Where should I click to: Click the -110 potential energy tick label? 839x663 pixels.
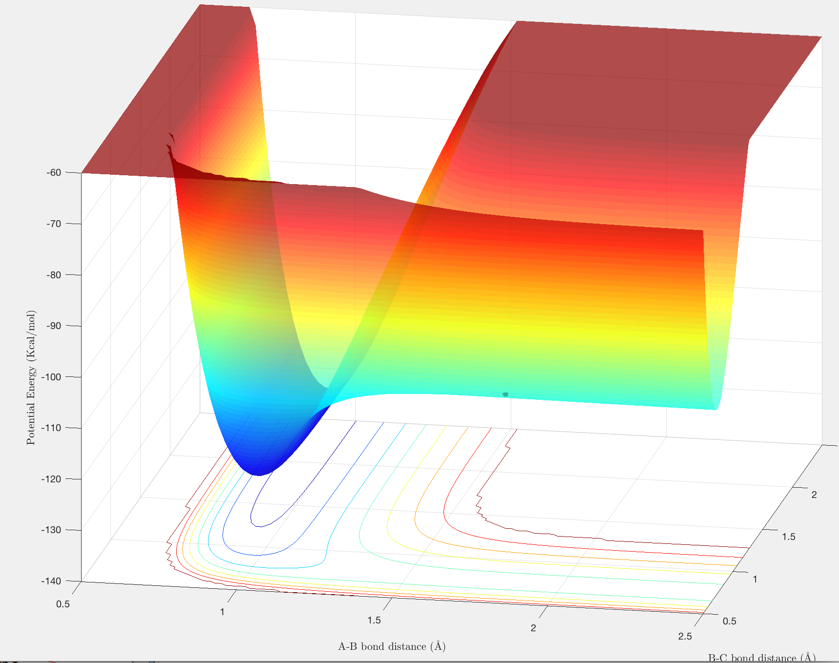52,428
